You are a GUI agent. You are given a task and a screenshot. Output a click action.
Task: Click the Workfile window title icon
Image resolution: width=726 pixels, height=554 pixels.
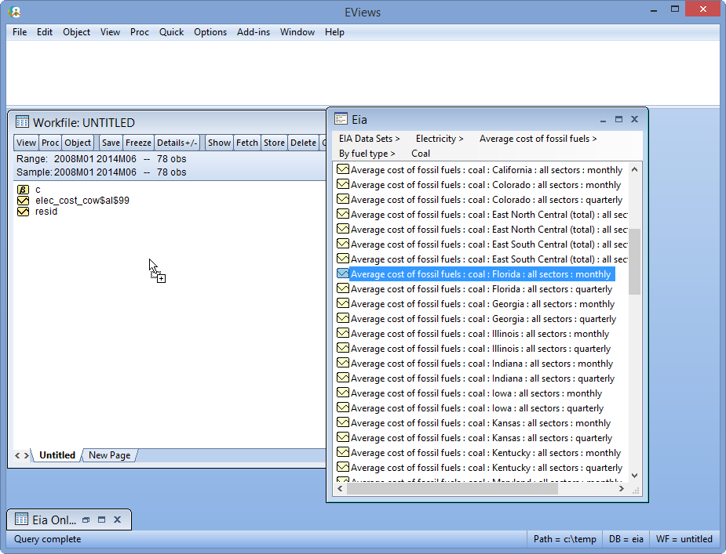(22, 122)
